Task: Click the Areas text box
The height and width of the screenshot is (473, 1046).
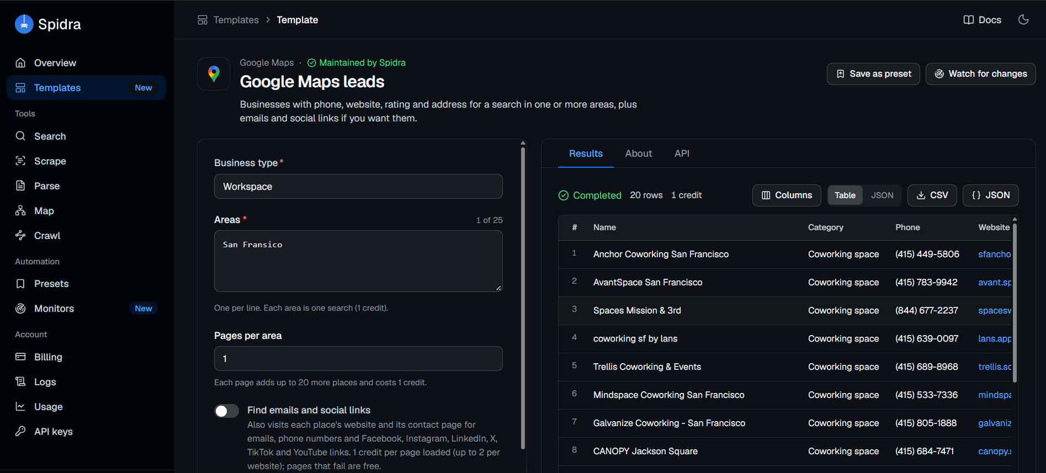Action: pos(358,261)
